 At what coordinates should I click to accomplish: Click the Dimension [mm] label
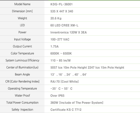[x=22, y=11]
